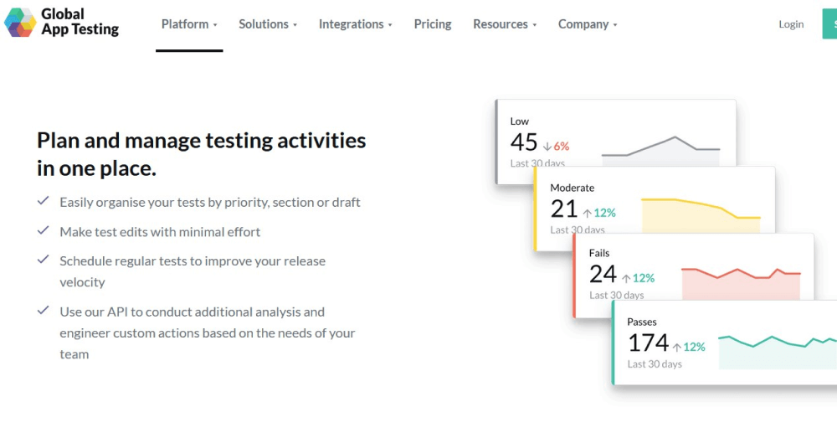
Task: Click the up arrow next to Fails 12%
Action: [626, 278]
